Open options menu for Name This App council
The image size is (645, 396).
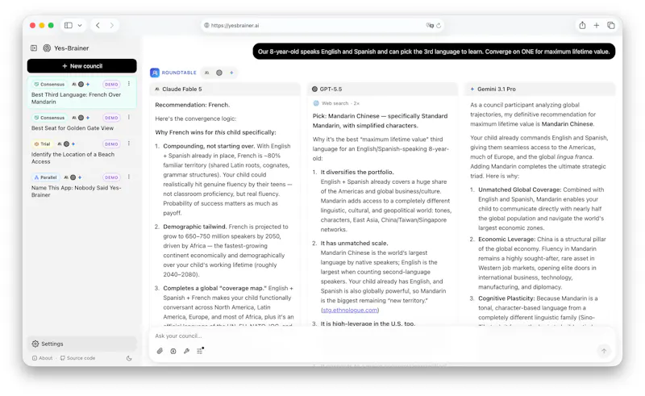click(x=129, y=177)
